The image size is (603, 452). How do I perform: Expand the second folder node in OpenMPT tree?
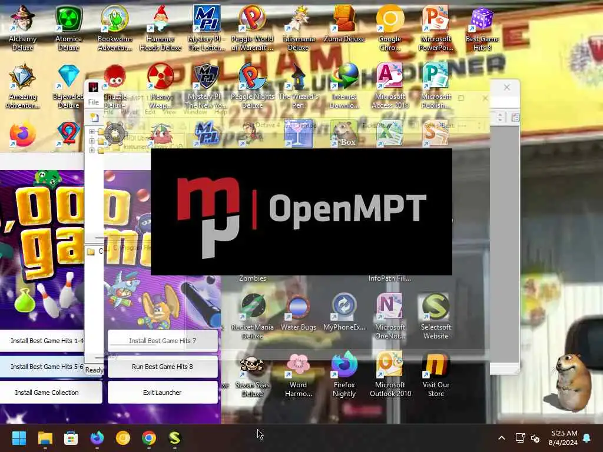click(91, 141)
